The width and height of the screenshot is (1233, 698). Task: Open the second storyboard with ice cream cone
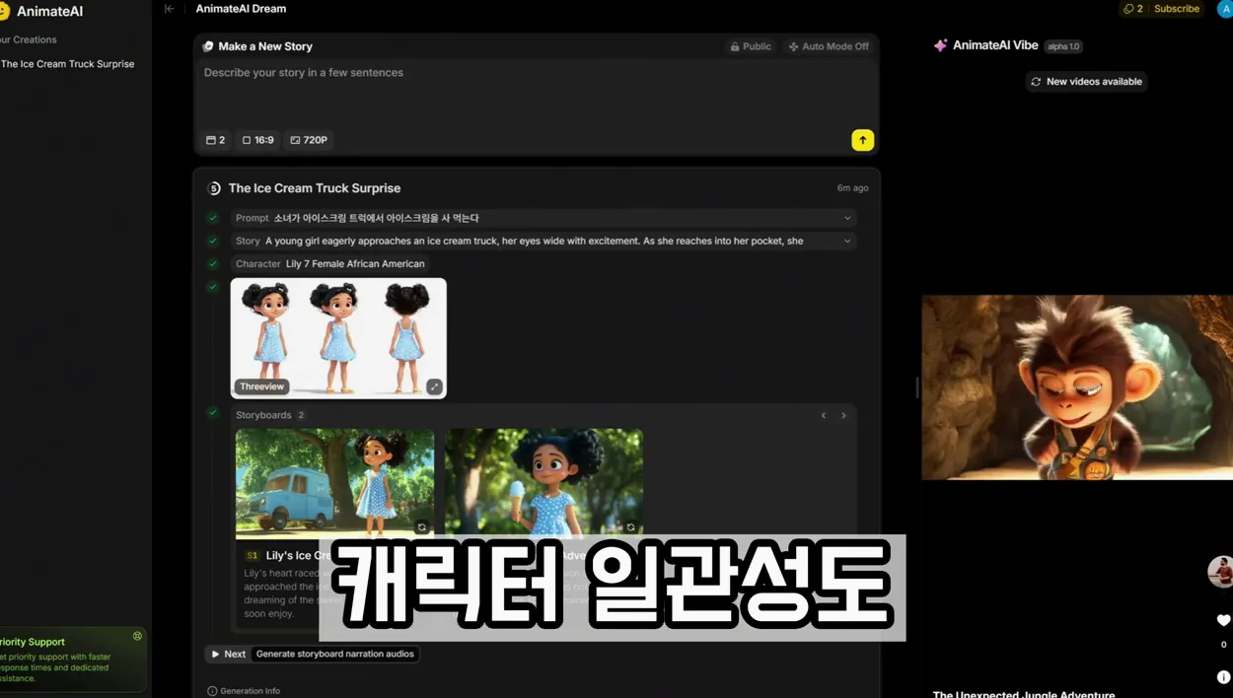click(544, 483)
